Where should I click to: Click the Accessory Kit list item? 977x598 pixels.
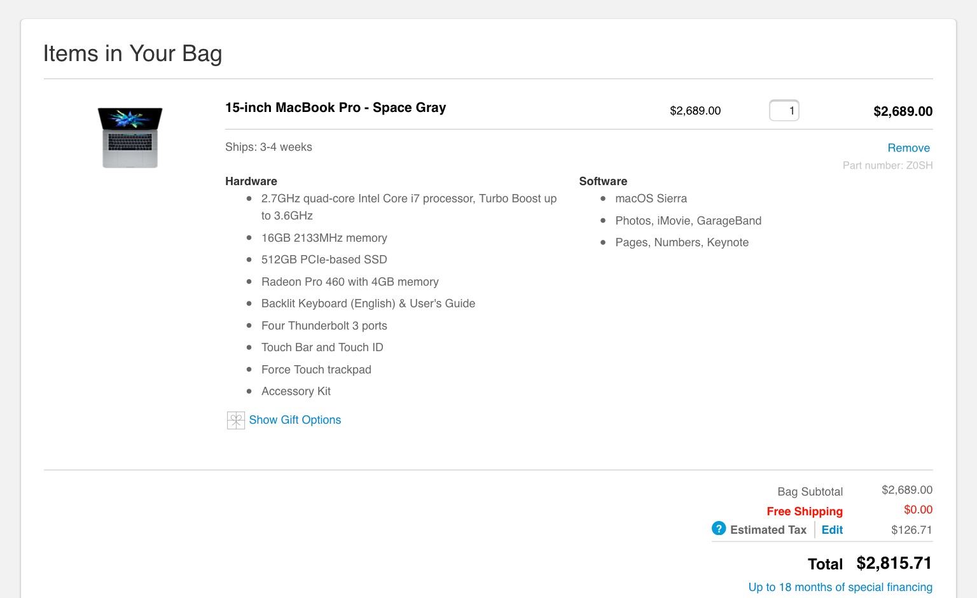[296, 391]
